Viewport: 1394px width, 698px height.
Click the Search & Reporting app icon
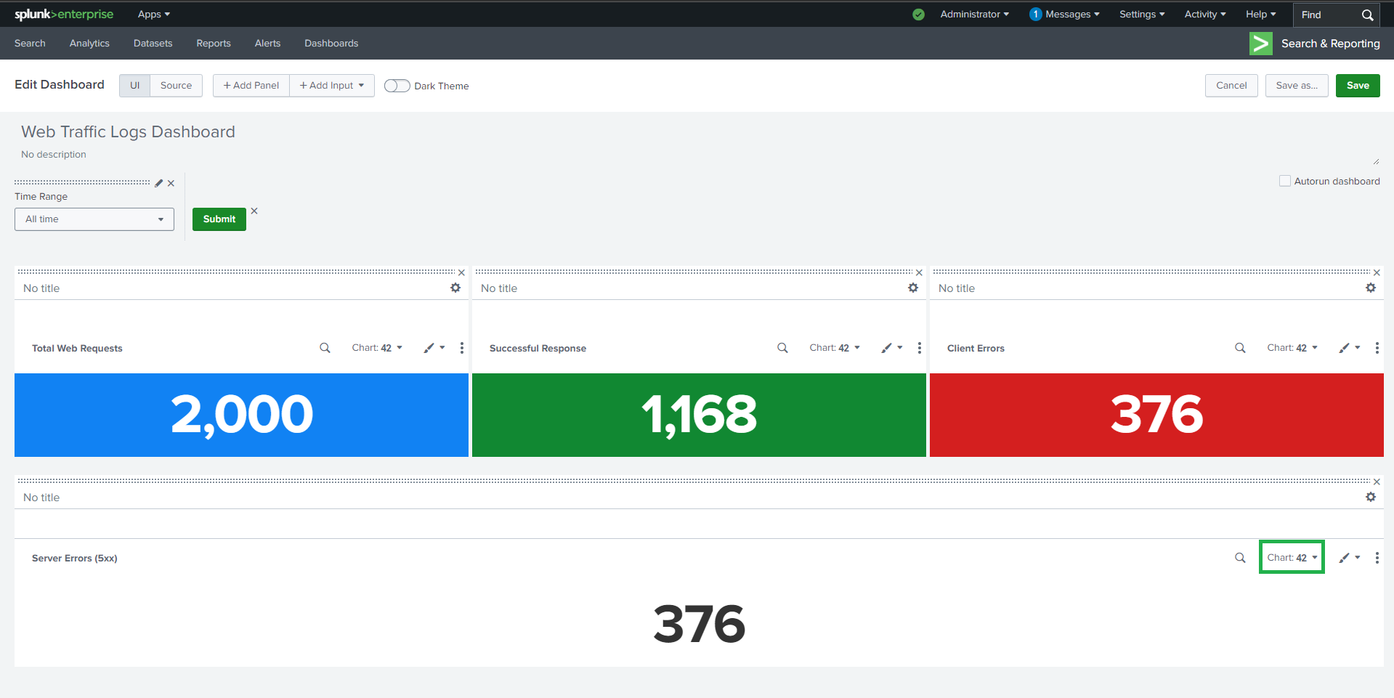click(1260, 44)
